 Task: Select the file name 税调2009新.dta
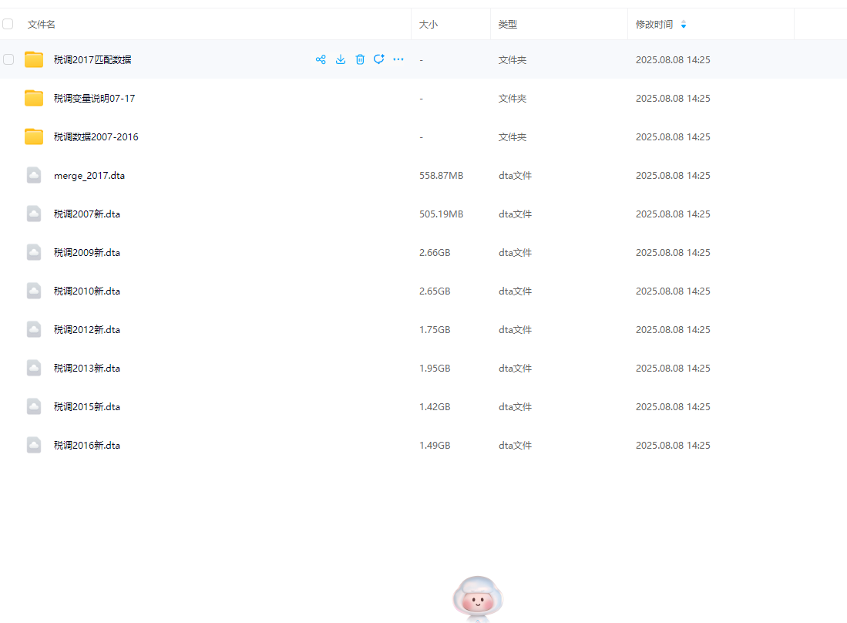87,252
